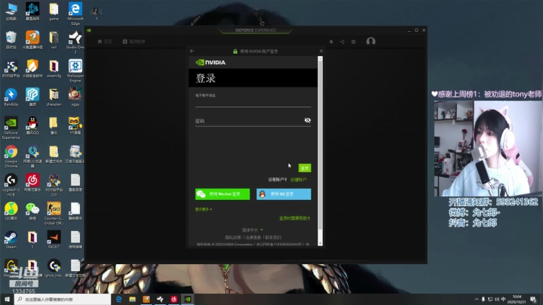Select the This PC desktop icon
543x305 pixels.
(x=11, y=11)
